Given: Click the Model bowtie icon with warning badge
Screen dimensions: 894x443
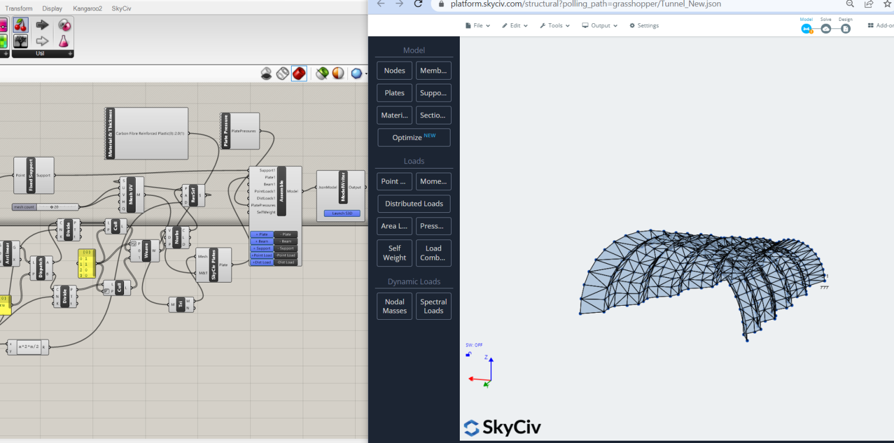Looking at the screenshot, I should 806,28.
